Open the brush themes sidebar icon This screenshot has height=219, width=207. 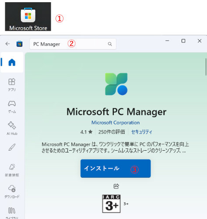click(12, 147)
